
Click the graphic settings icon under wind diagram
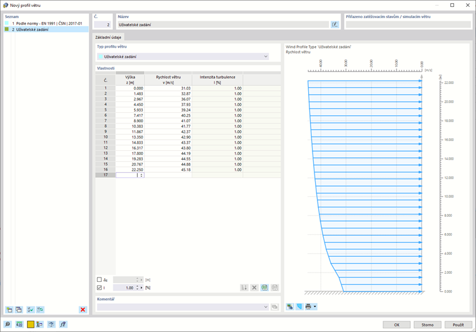point(290,306)
